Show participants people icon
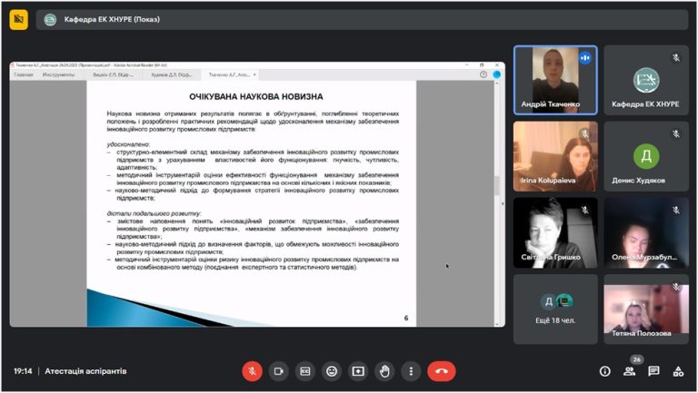 click(x=630, y=371)
